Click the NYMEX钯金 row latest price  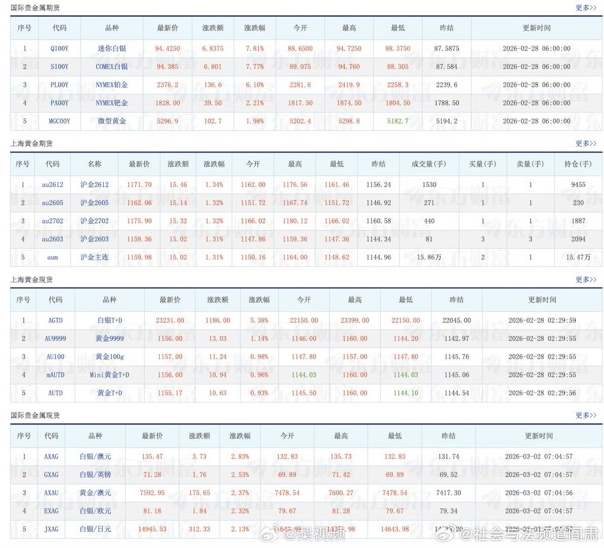tap(167, 103)
